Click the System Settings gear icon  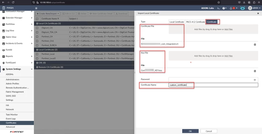[x=3, y=69]
